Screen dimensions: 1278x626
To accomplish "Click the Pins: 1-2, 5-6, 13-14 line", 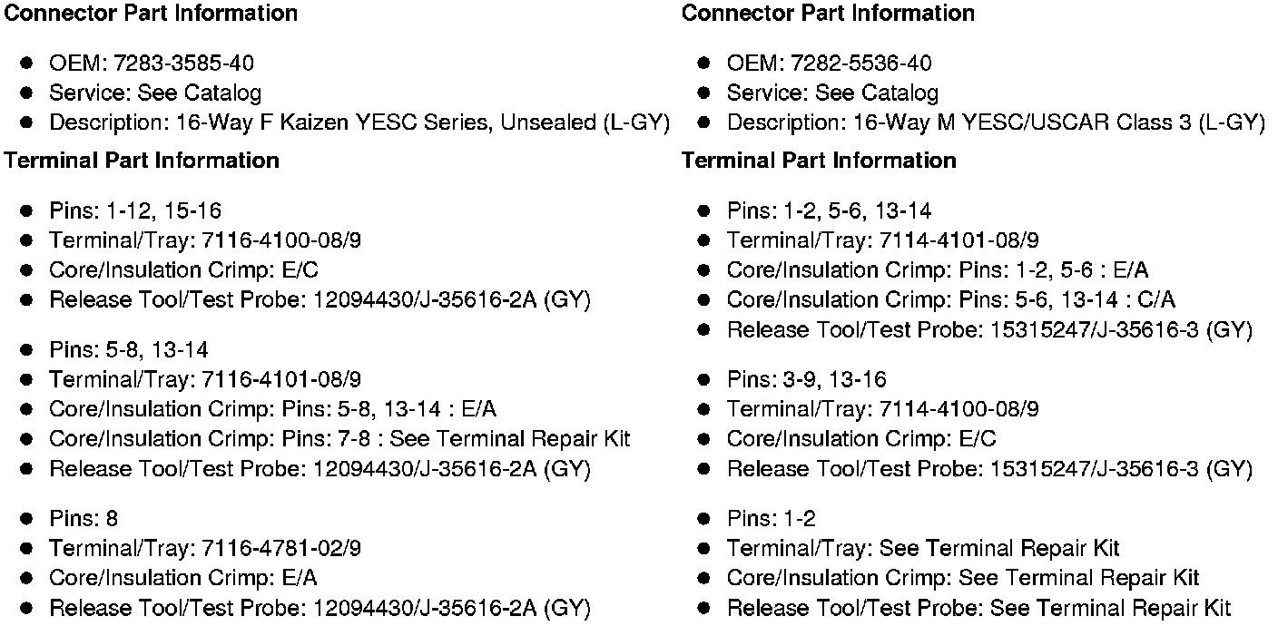I will 829,211.
